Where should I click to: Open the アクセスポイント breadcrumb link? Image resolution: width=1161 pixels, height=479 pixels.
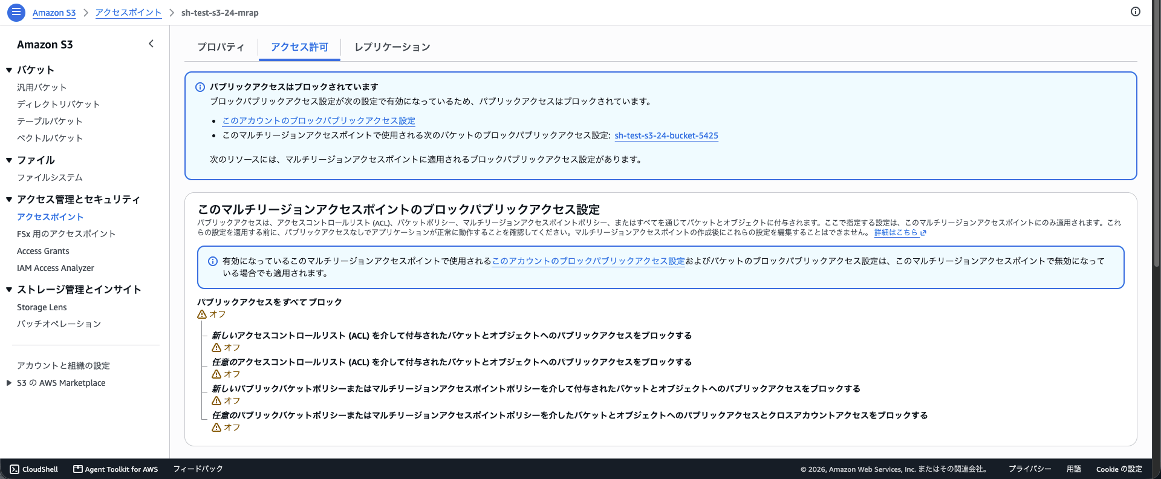[129, 13]
